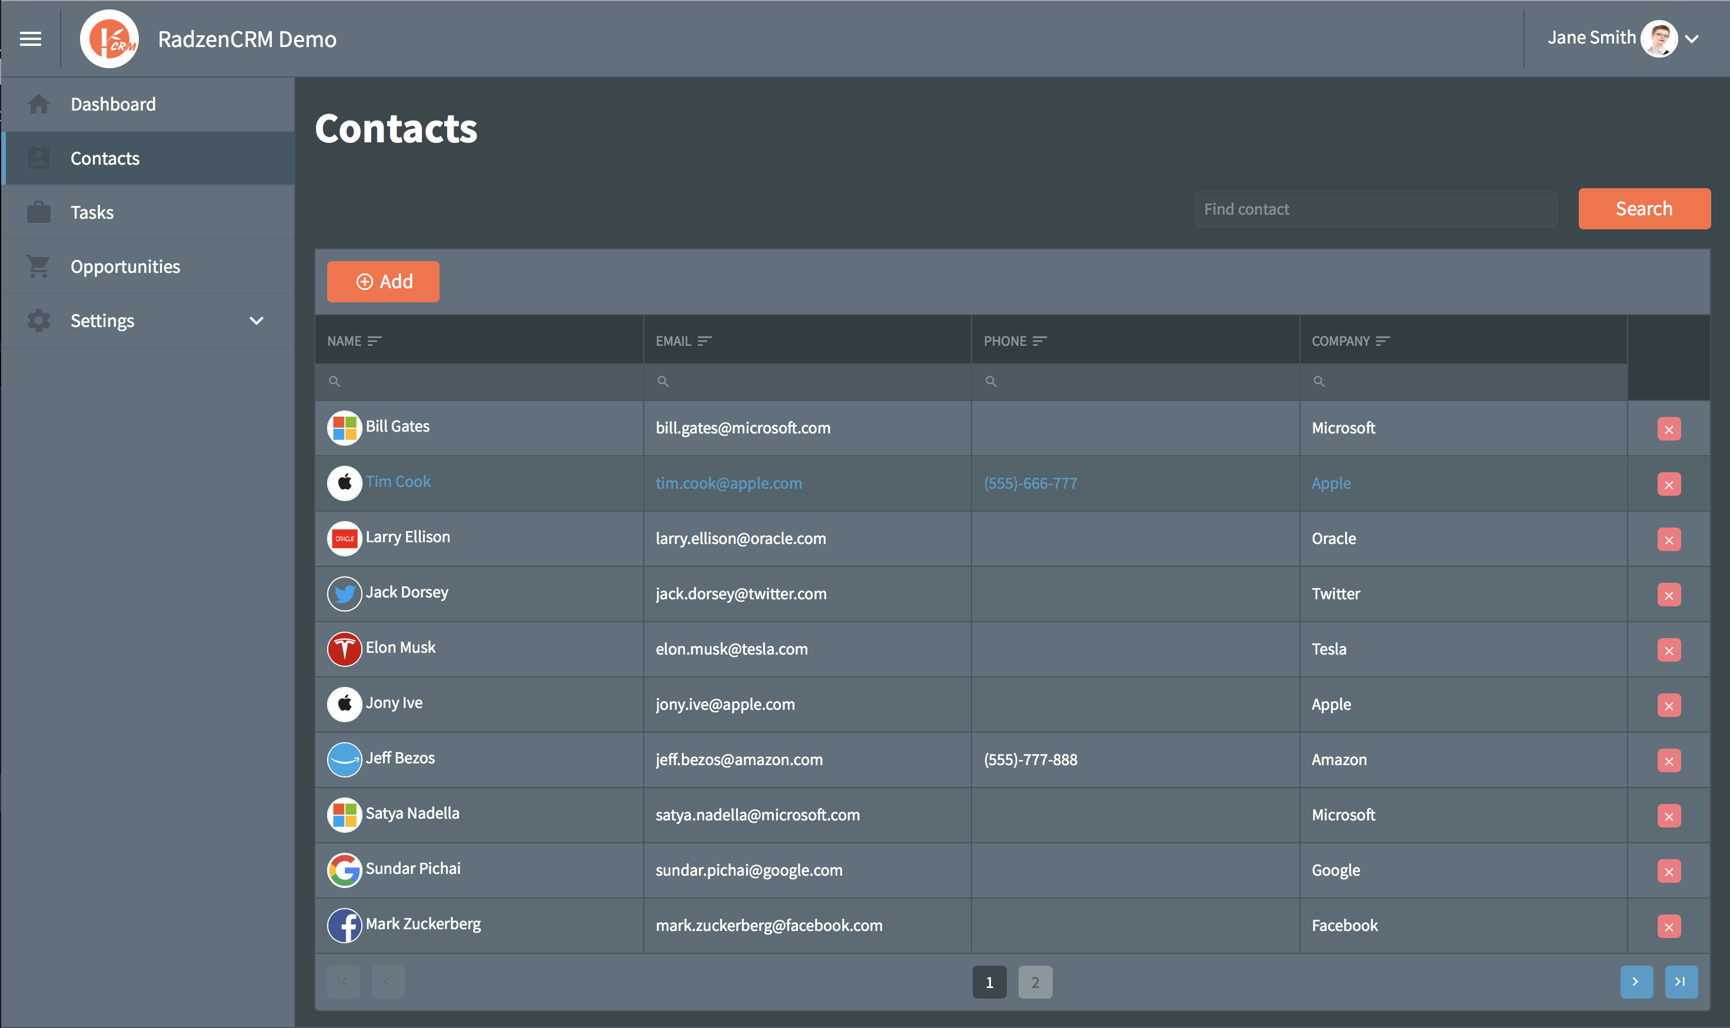This screenshot has height=1028, width=1730.
Task: Delete the Jeff Bezos contact row
Action: (1669, 760)
